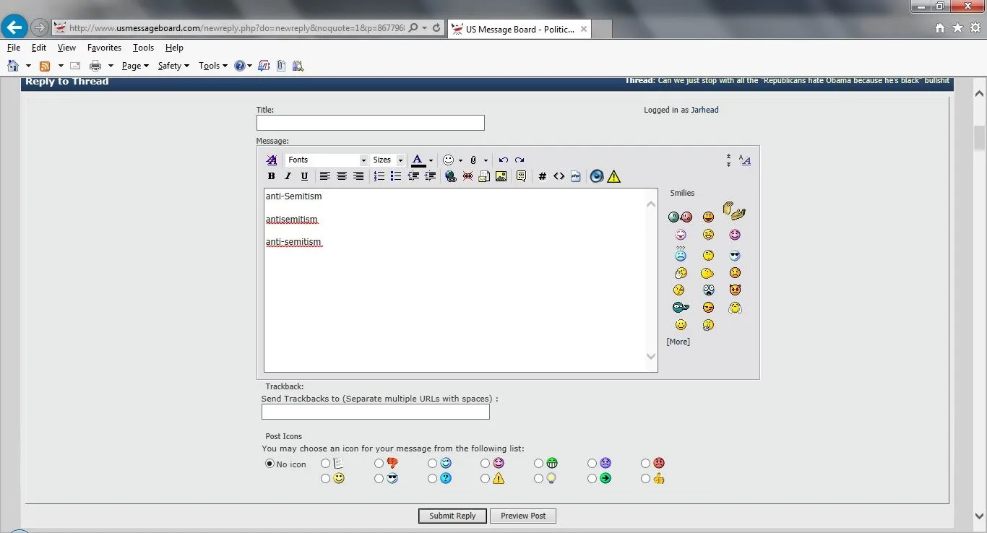Apply italic formatting in the message editor
The height and width of the screenshot is (533, 987).
tap(288, 176)
